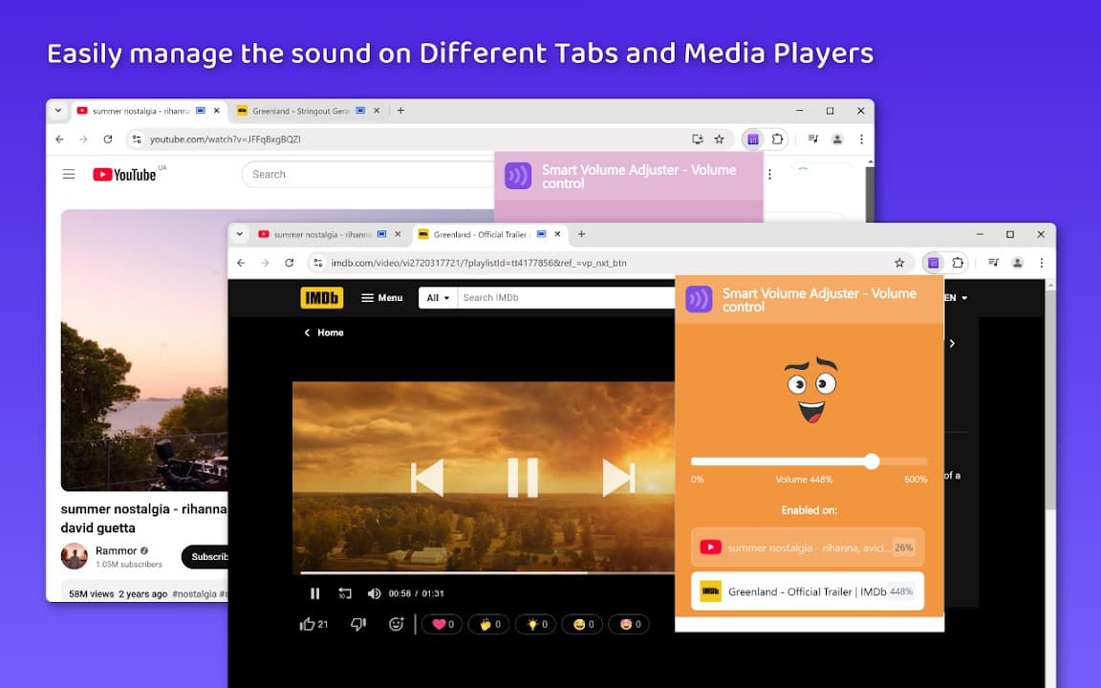Open a new tab in the IMDb window
The image size is (1101, 688).
(x=581, y=234)
